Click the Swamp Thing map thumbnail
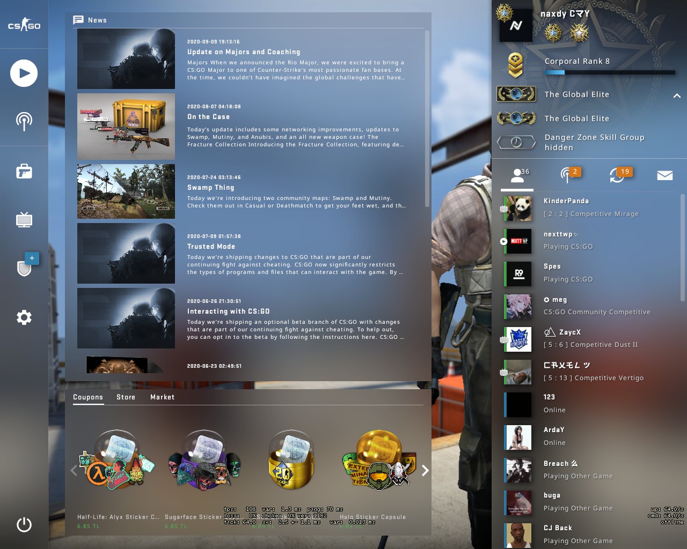The height and width of the screenshot is (549, 687). [126, 191]
